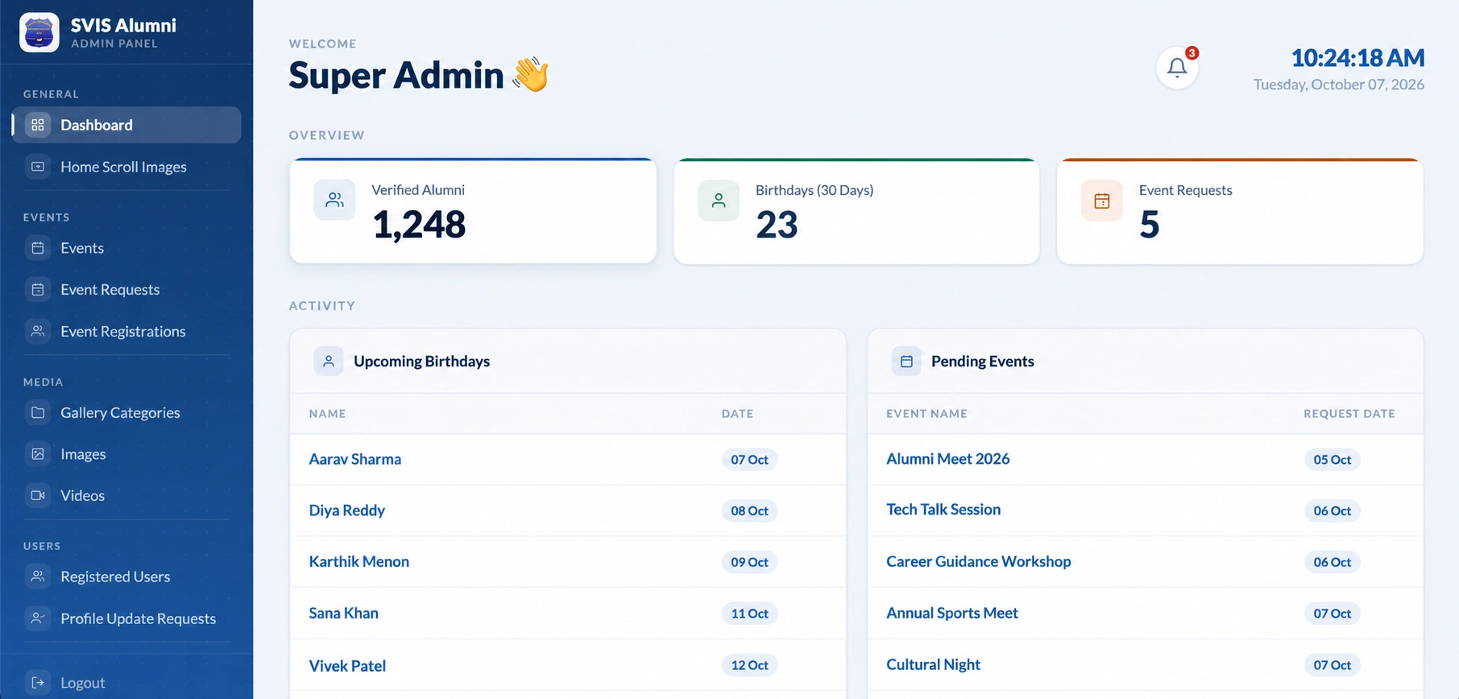Click the Event Registrations people icon
1459x699 pixels.
(38, 331)
